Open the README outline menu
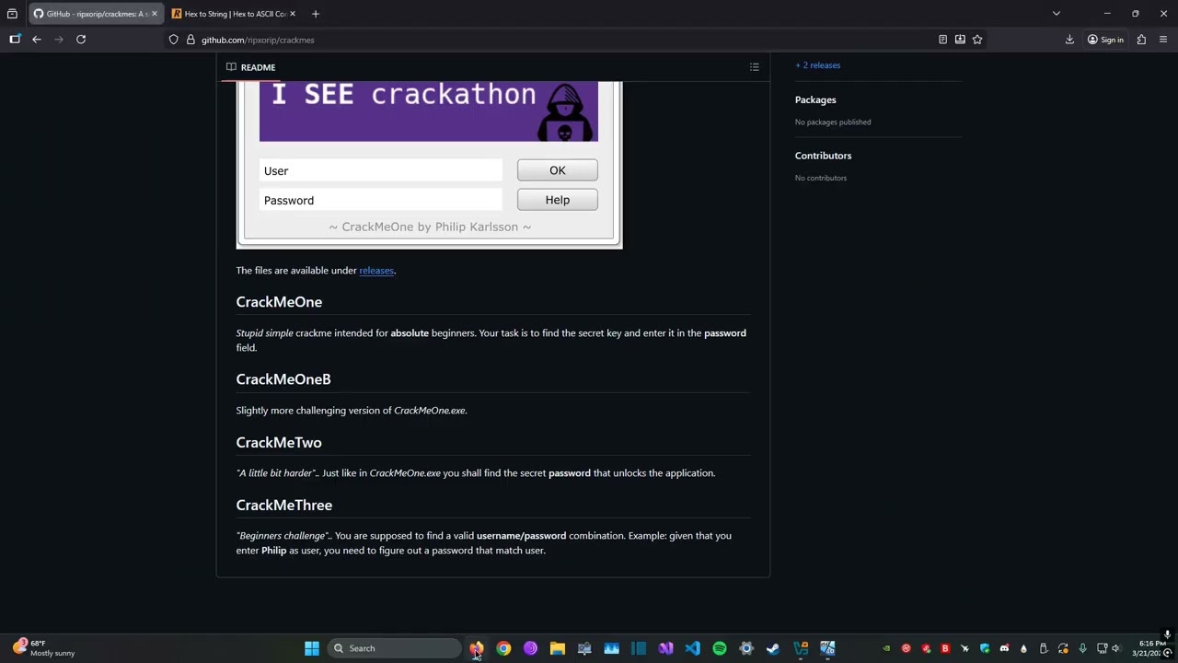1178x663 pixels. click(755, 67)
